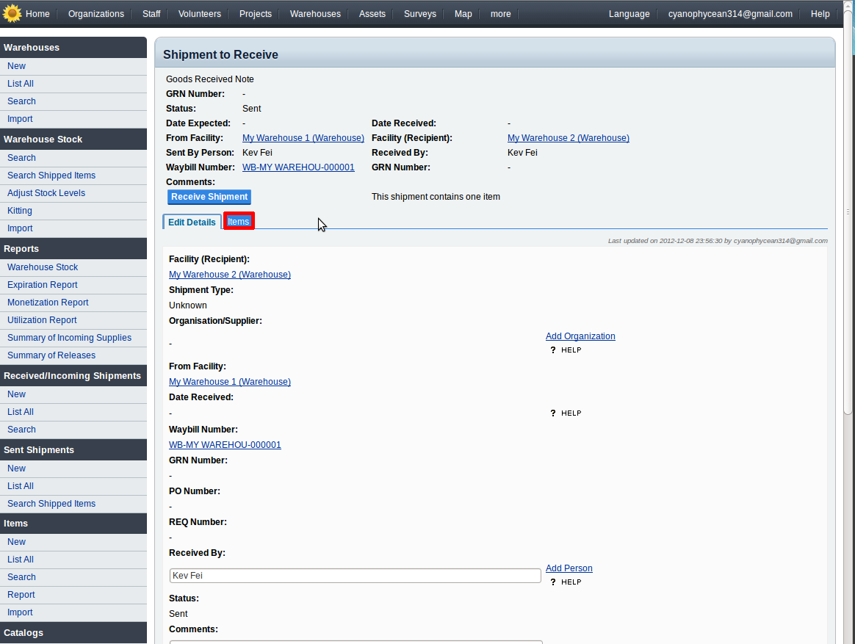Click help icon beside Date Received field
Image resolution: width=855 pixels, height=644 pixels.
tap(566, 413)
